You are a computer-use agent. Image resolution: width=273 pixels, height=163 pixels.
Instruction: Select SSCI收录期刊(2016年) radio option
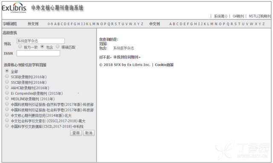click(7, 81)
